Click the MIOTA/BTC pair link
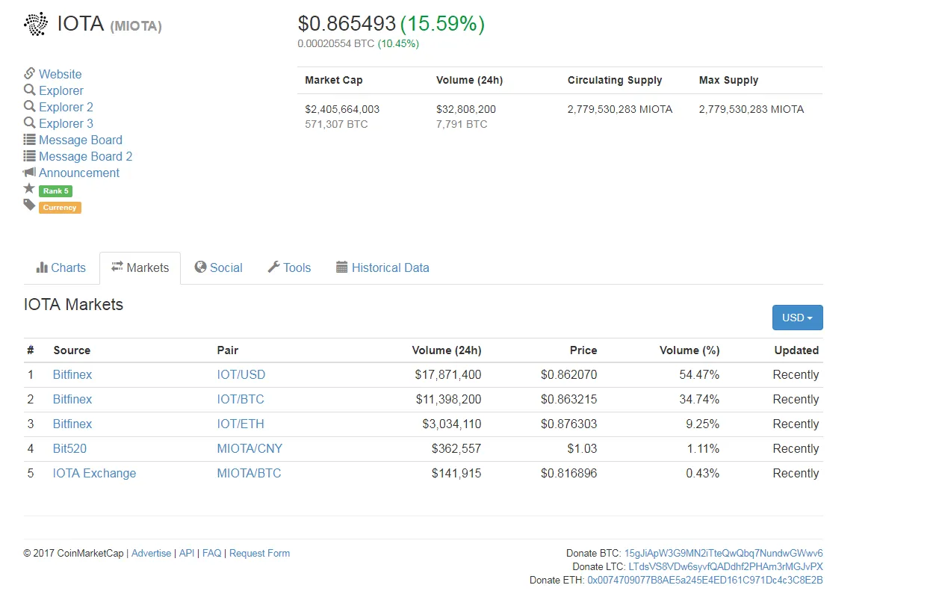This screenshot has width=939, height=591. tap(249, 473)
